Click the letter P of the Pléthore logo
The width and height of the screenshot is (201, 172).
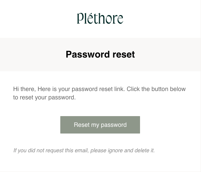point(80,18)
